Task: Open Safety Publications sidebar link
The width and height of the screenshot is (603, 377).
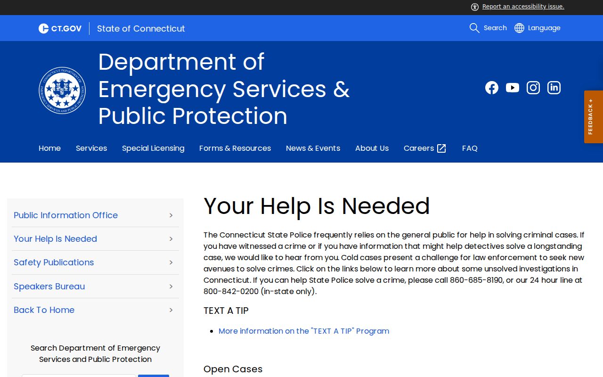Action: (x=54, y=262)
